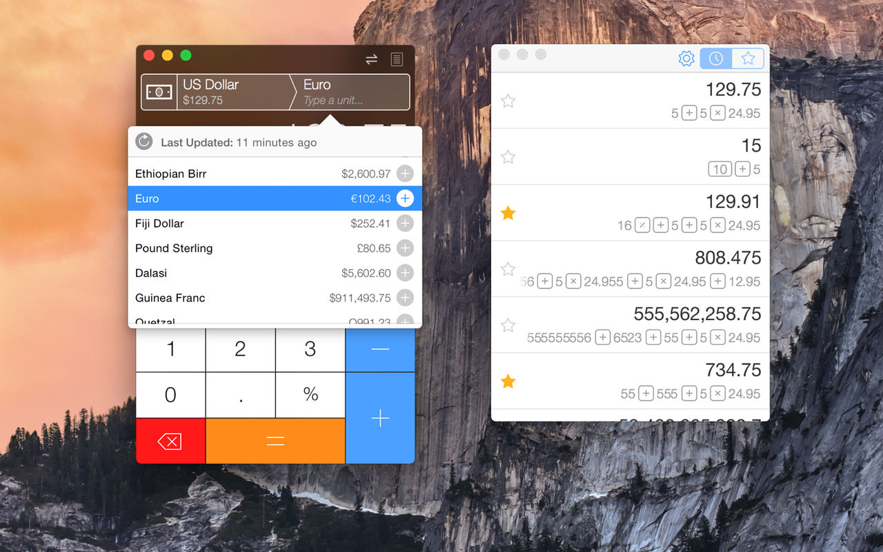Add Fiji Dollar with its plus button
Screen dimensions: 883x552
click(405, 223)
